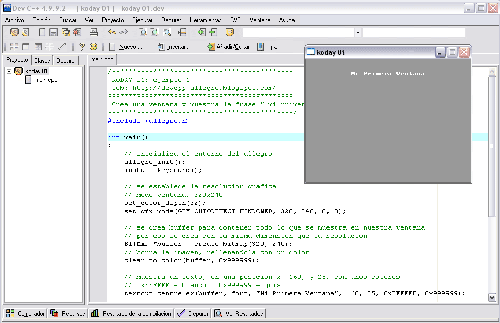Open the Archivo menu
Screen dimensions: 500x323
click(x=14, y=20)
